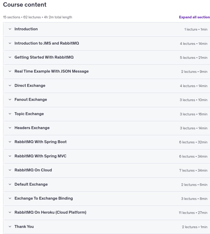Viewport: 210px width, 234px height.
Task: Expand RabbitMQ On Heroku chevron
Action: [10, 212]
